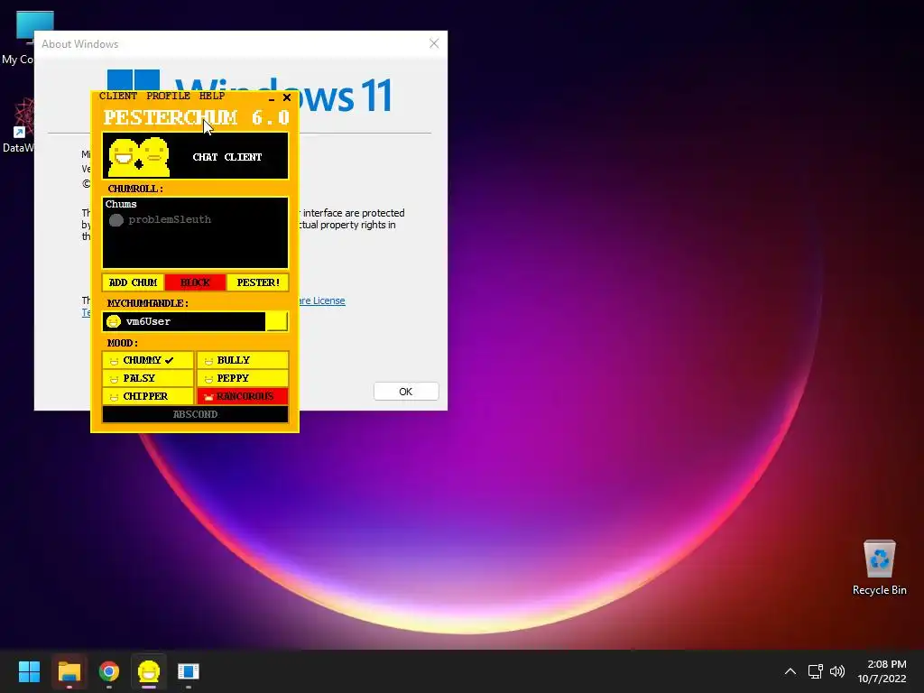Image resolution: width=924 pixels, height=693 pixels.
Task: Open the yellow handle color swatch
Action: click(276, 321)
